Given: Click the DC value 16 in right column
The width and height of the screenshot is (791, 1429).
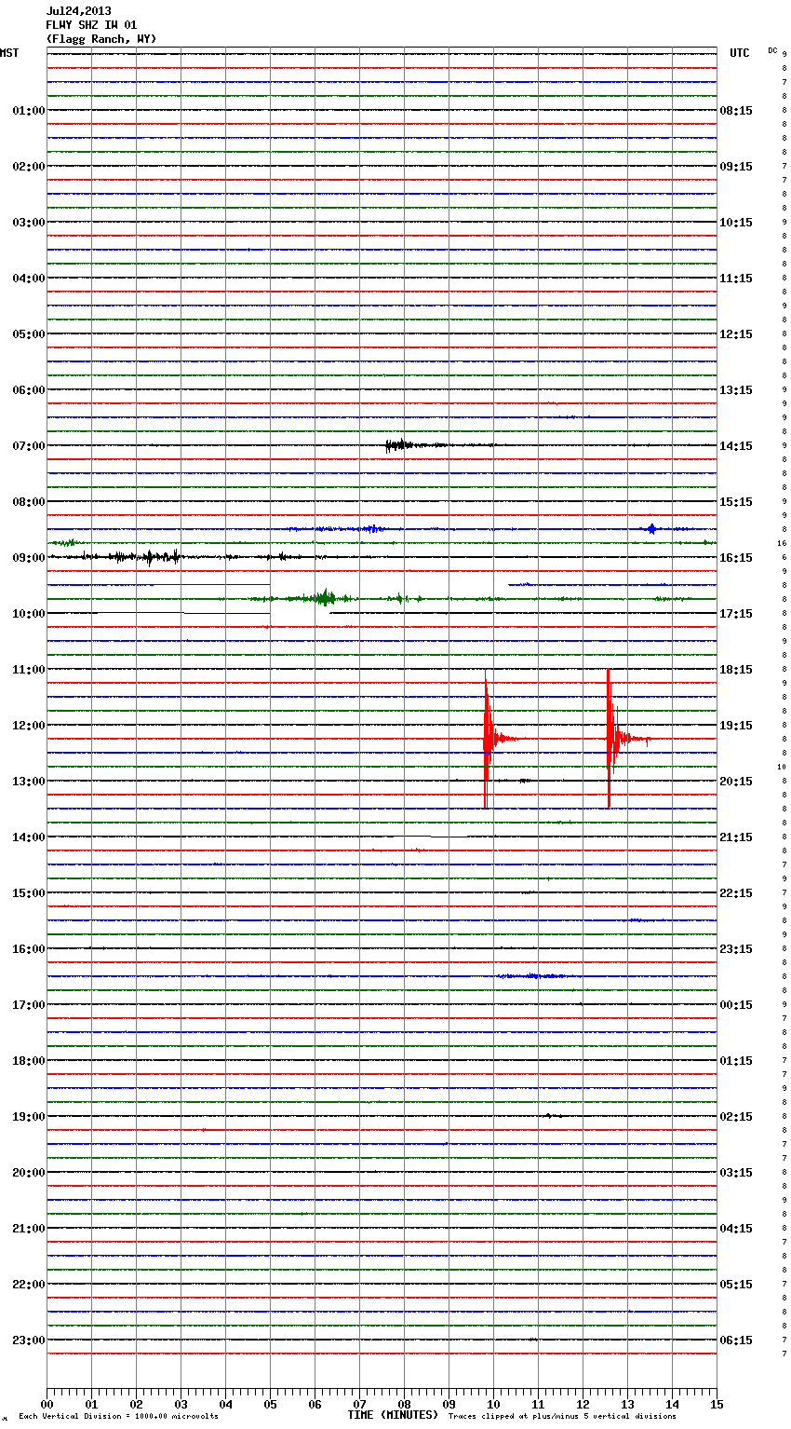Looking at the screenshot, I should pos(782,543).
